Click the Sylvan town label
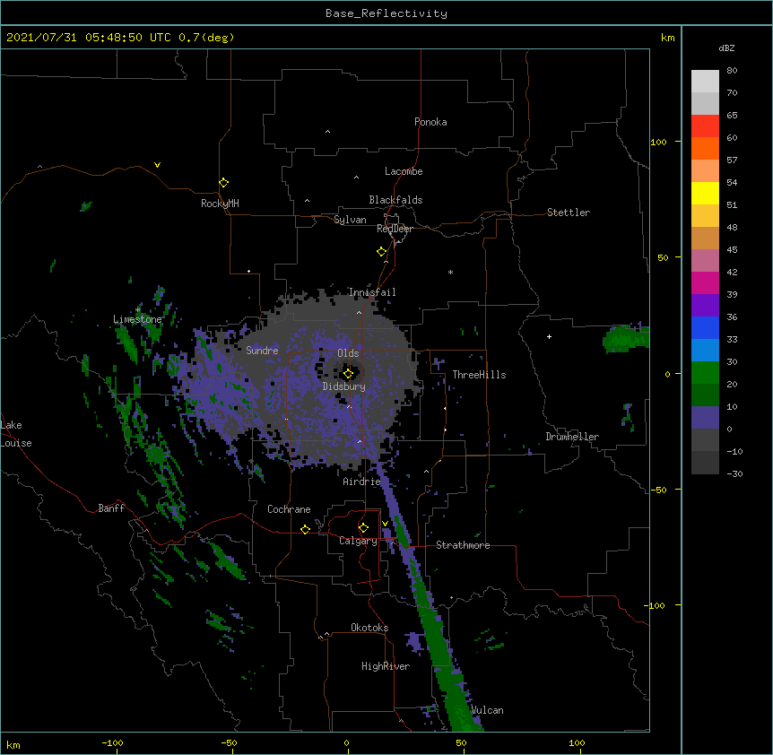Image resolution: width=773 pixels, height=755 pixels. click(350, 220)
